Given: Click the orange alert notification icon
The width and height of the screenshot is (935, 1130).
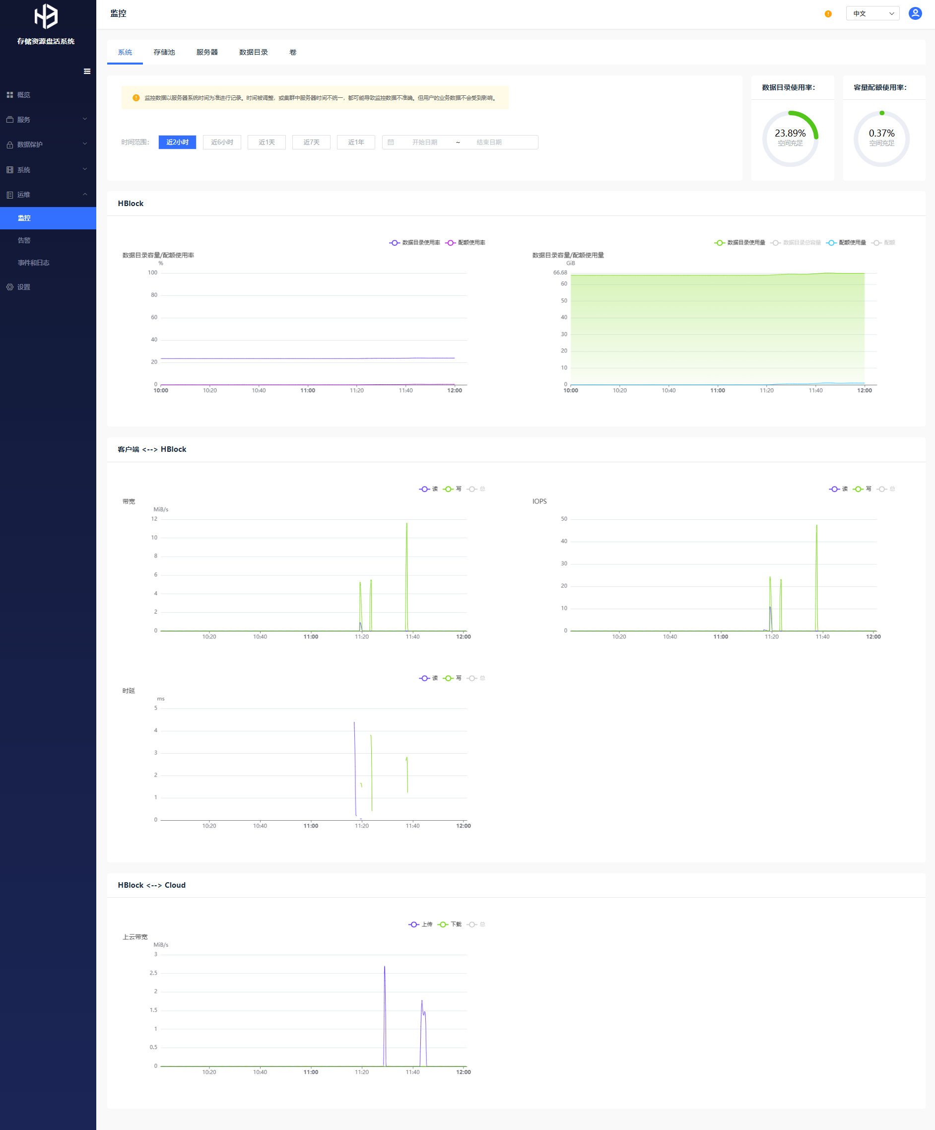Looking at the screenshot, I should tap(828, 13).
